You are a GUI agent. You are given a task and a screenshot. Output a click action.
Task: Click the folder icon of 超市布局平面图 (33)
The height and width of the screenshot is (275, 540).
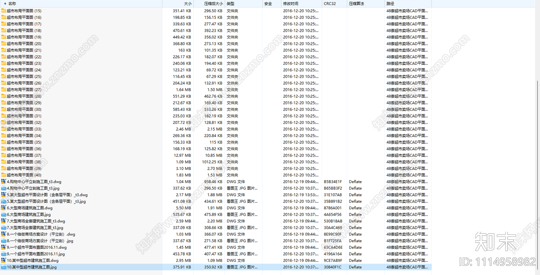pos(4,129)
